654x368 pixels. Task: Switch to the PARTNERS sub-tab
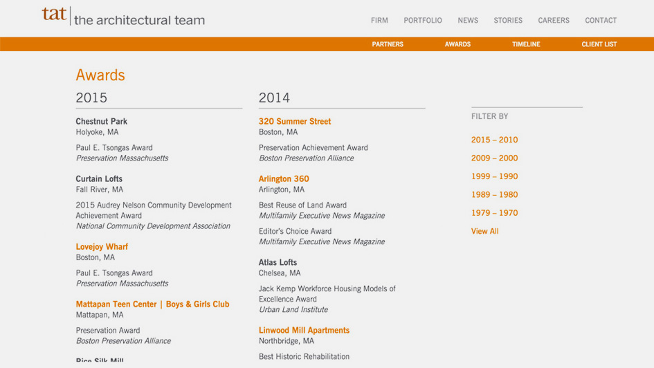(388, 44)
